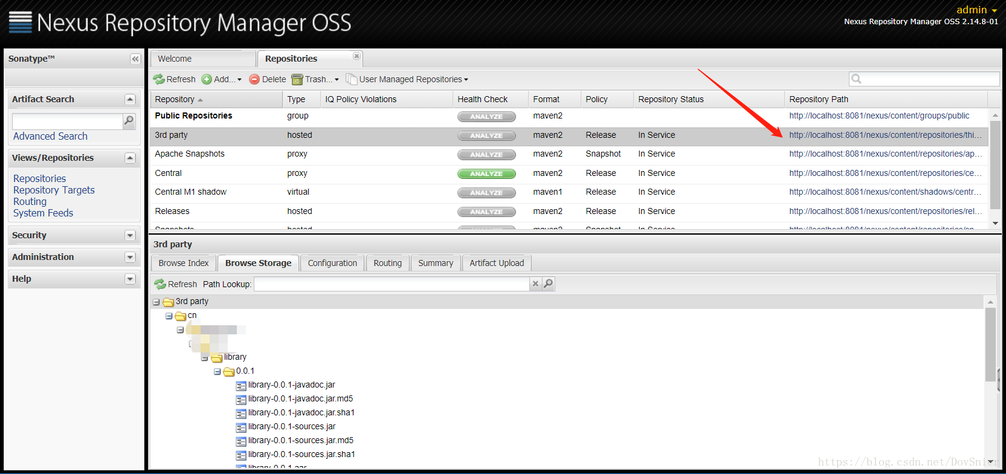Click the repository search field
This screenshot has height=474, width=1006.
pyautogui.click(x=924, y=79)
